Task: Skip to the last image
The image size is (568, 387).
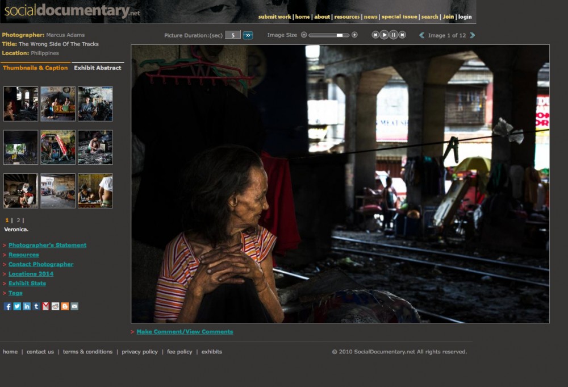Action: point(402,35)
